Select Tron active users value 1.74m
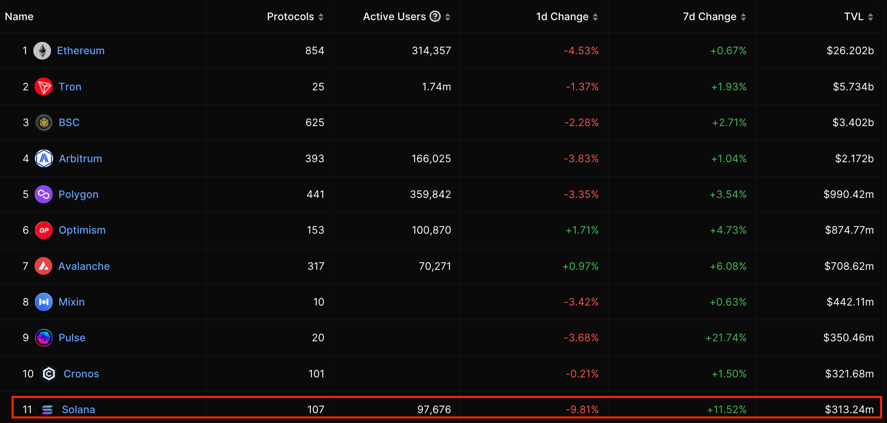The width and height of the screenshot is (887, 423). pyautogui.click(x=436, y=87)
